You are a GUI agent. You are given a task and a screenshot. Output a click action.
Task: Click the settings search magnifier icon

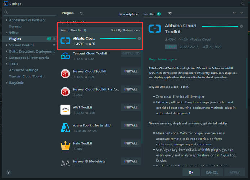pyautogui.click(x=6, y=12)
